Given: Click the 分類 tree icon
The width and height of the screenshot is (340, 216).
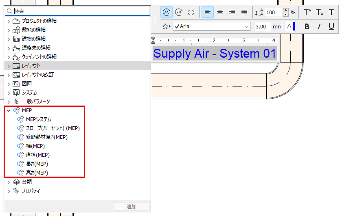Looking at the screenshot, I should pyautogui.click(x=16, y=182).
